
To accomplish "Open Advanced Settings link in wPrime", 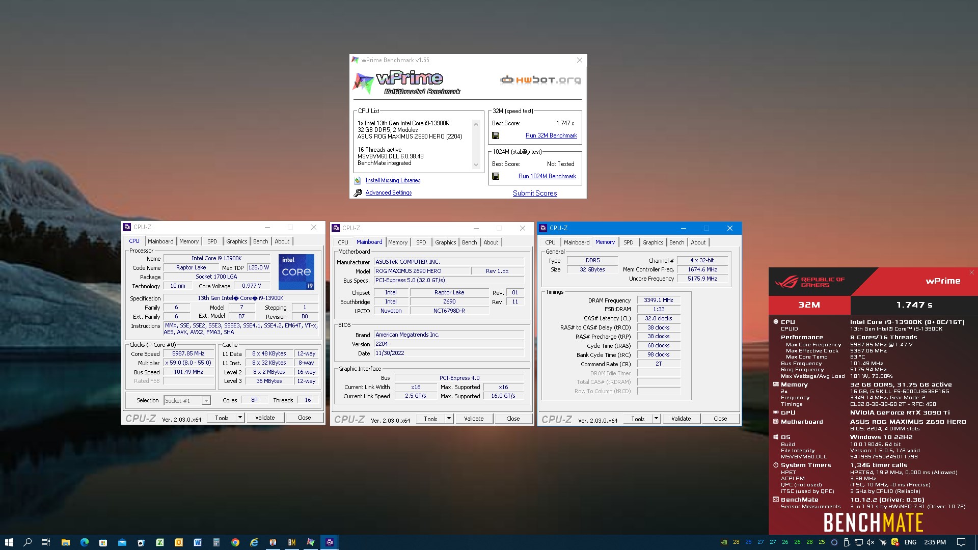I will 388,193.
